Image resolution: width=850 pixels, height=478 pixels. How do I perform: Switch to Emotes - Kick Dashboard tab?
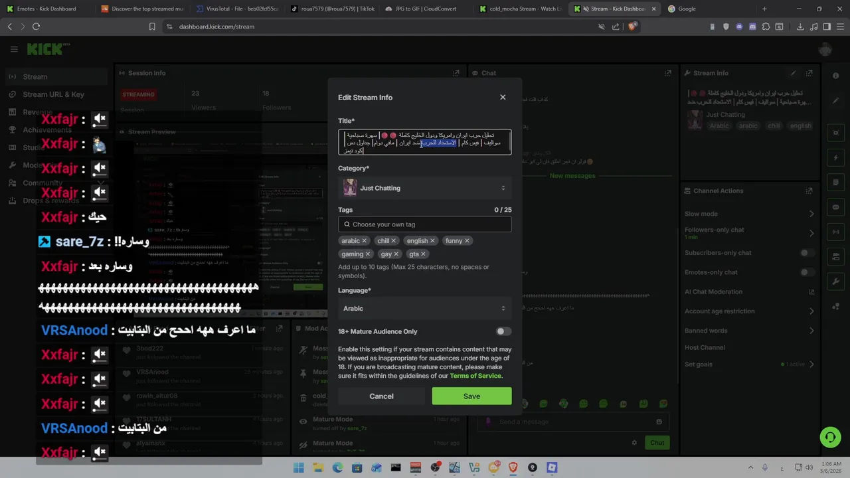click(46, 9)
